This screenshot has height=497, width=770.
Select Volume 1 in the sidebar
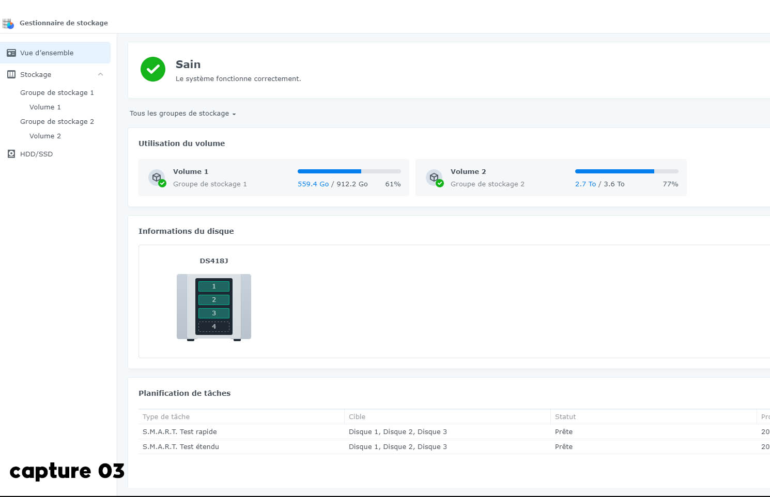click(x=45, y=107)
